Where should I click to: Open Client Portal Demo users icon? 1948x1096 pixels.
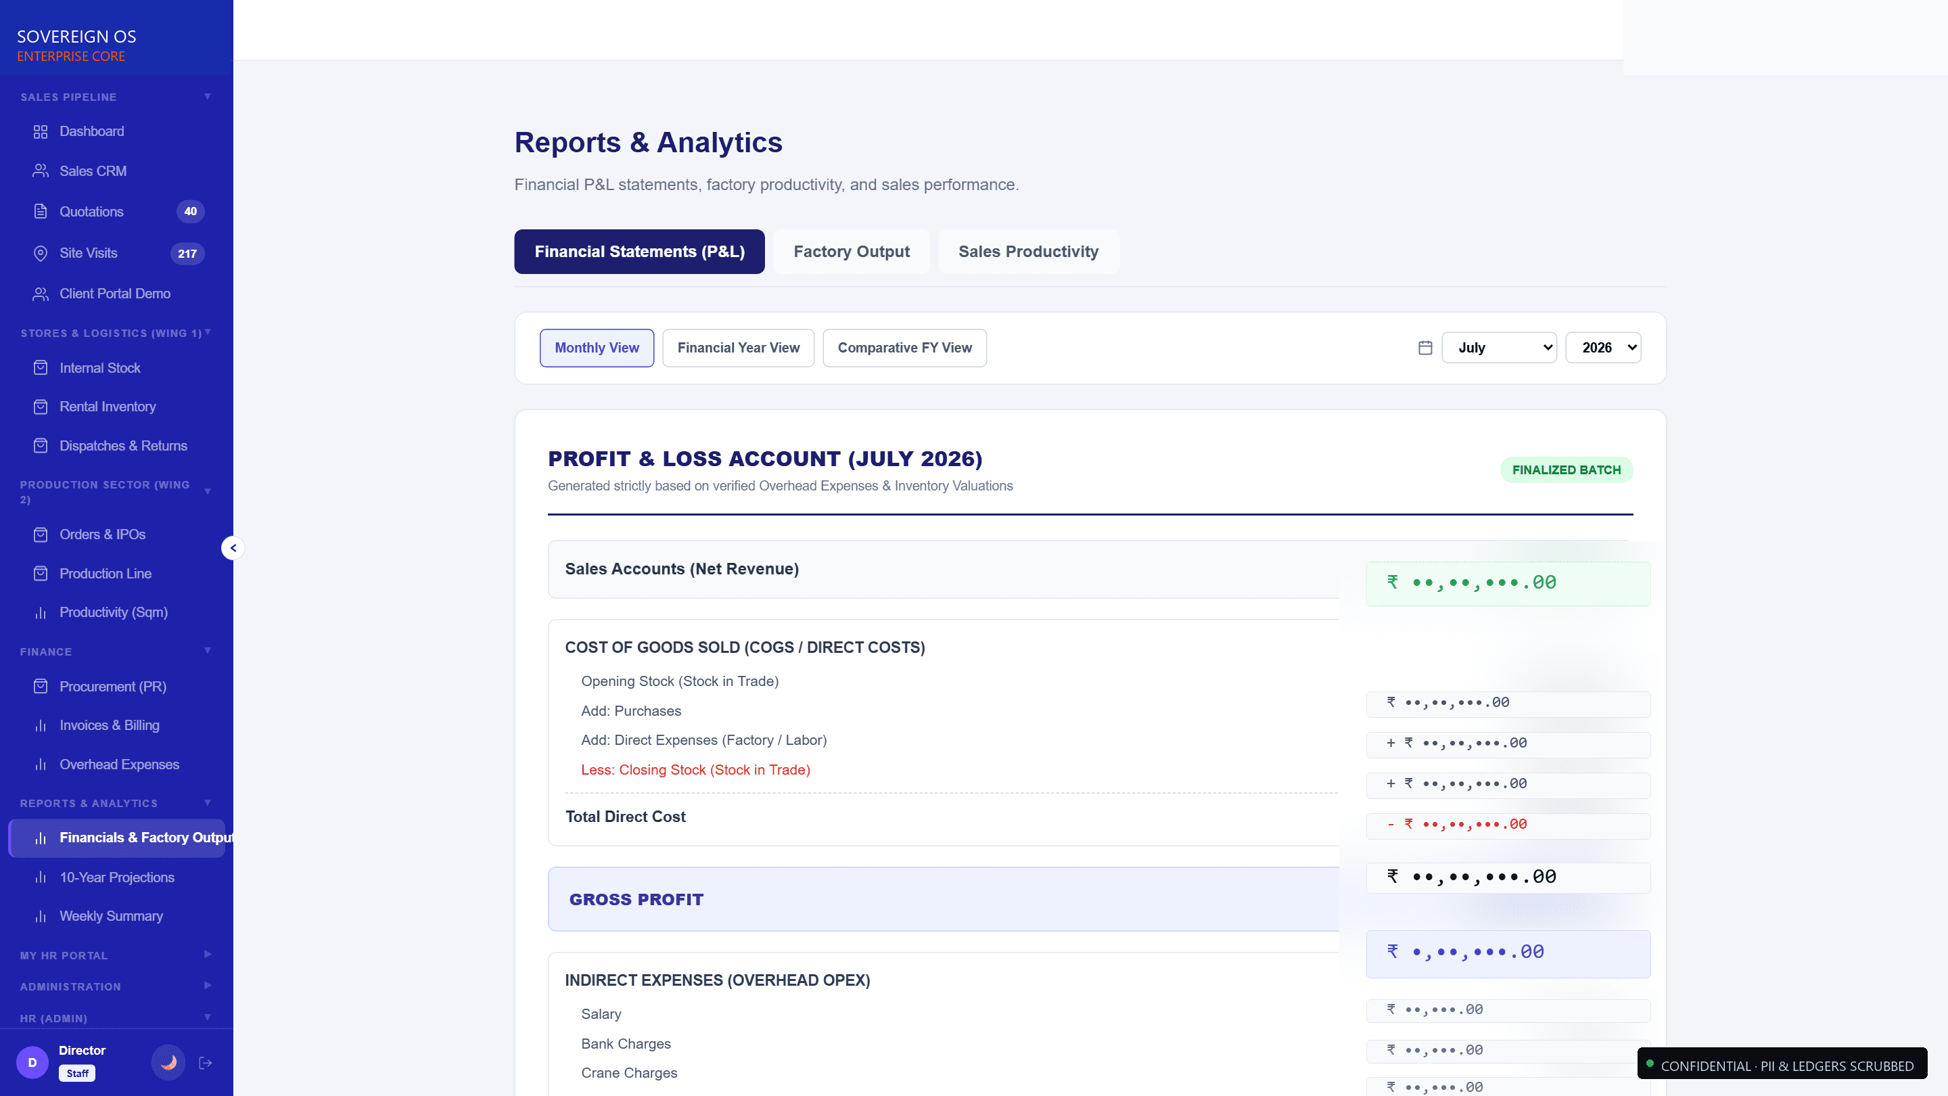(x=41, y=294)
